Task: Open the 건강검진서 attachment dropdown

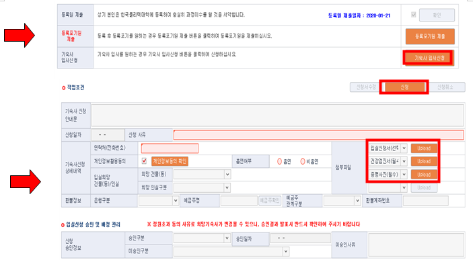Action: click(388, 161)
